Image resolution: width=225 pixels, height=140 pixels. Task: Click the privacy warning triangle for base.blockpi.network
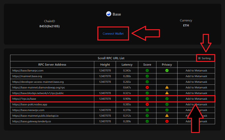pos(167,93)
